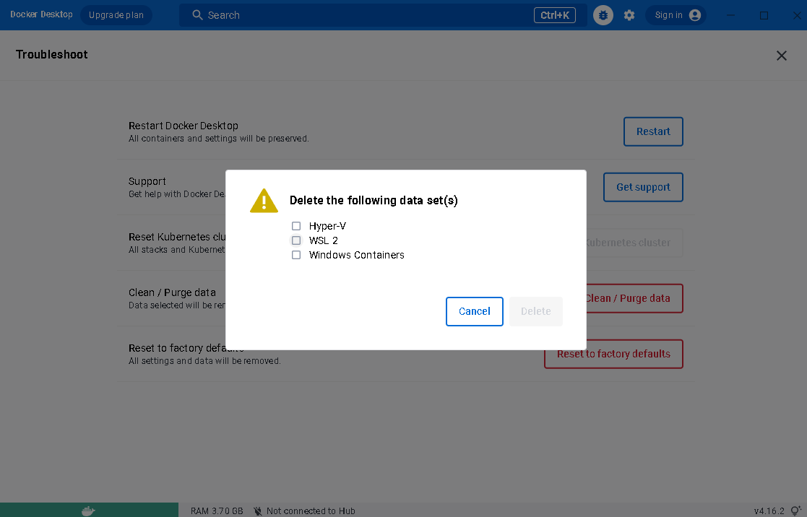This screenshot has width=807, height=517.
Task: Click the Docker Desktop title text
Action: pyautogui.click(x=41, y=14)
